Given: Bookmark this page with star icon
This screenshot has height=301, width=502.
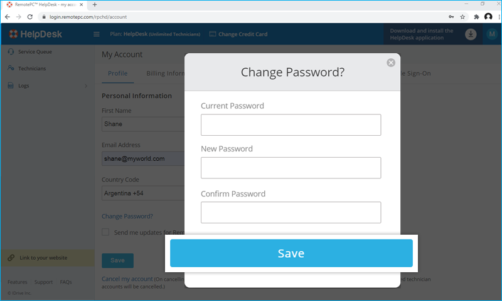Looking at the screenshot, I should pos(462,17).
